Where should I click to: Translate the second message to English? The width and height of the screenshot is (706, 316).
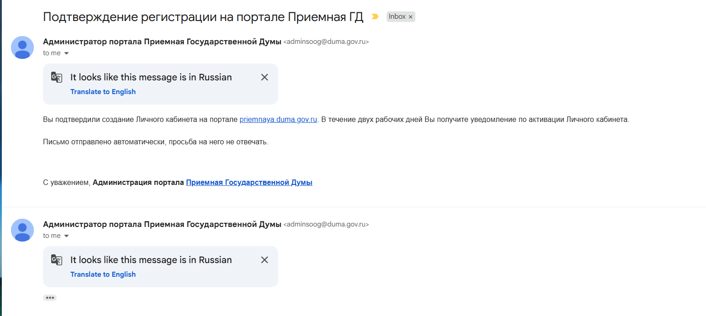tap(103, 274)
